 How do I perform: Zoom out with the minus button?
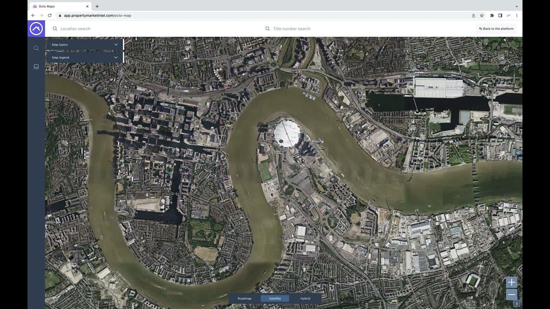[511, 294]
